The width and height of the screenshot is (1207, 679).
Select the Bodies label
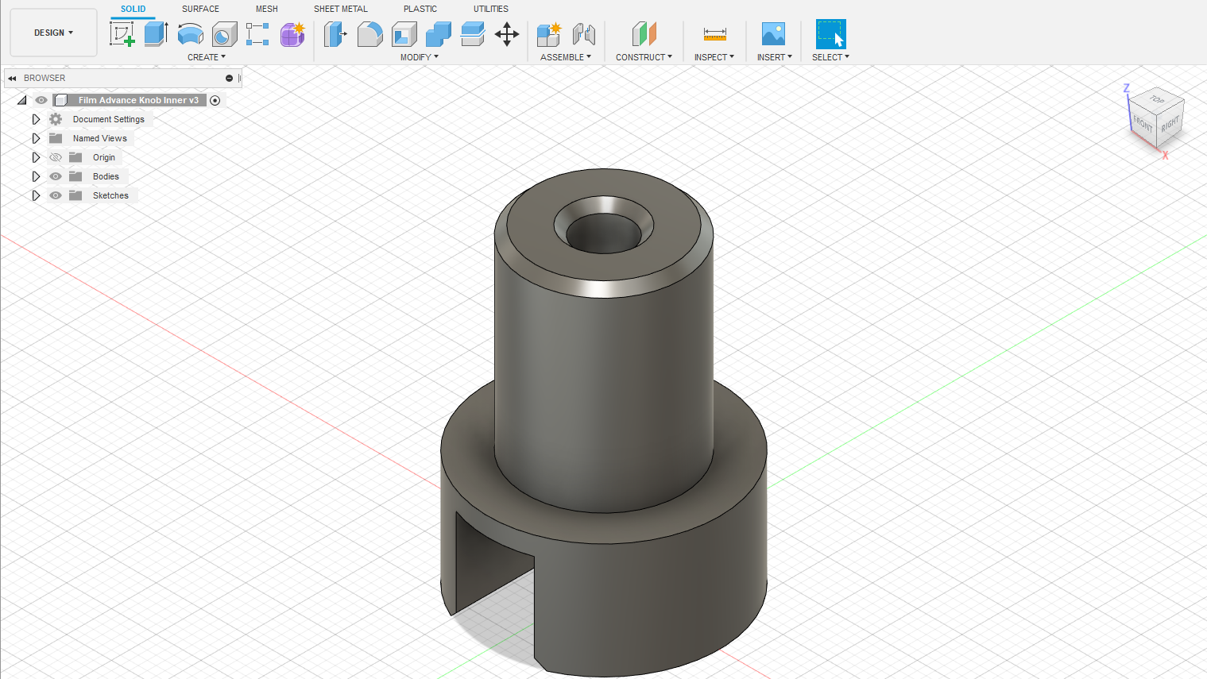[x=106, y=176]
